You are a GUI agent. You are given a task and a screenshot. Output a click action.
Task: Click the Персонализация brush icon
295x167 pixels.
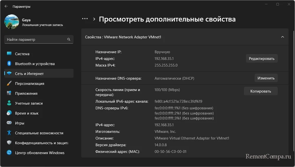[x=9, y=83]
